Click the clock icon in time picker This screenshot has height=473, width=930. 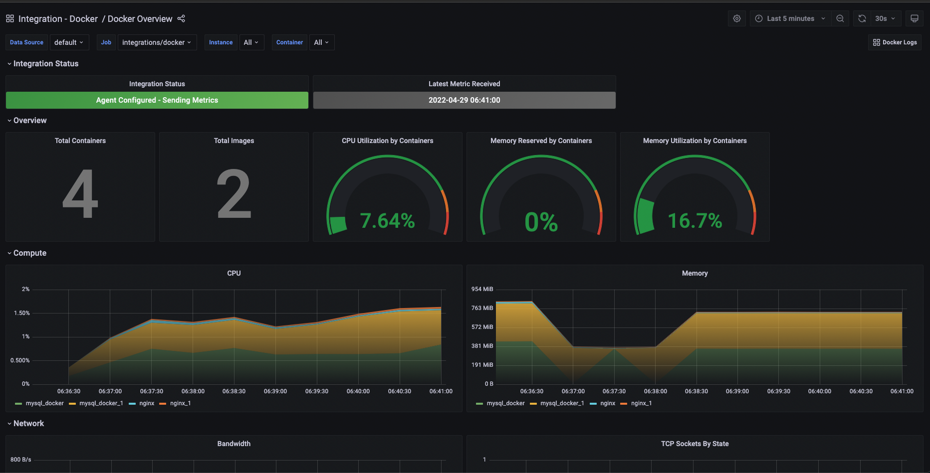click(x=759, y=18)
